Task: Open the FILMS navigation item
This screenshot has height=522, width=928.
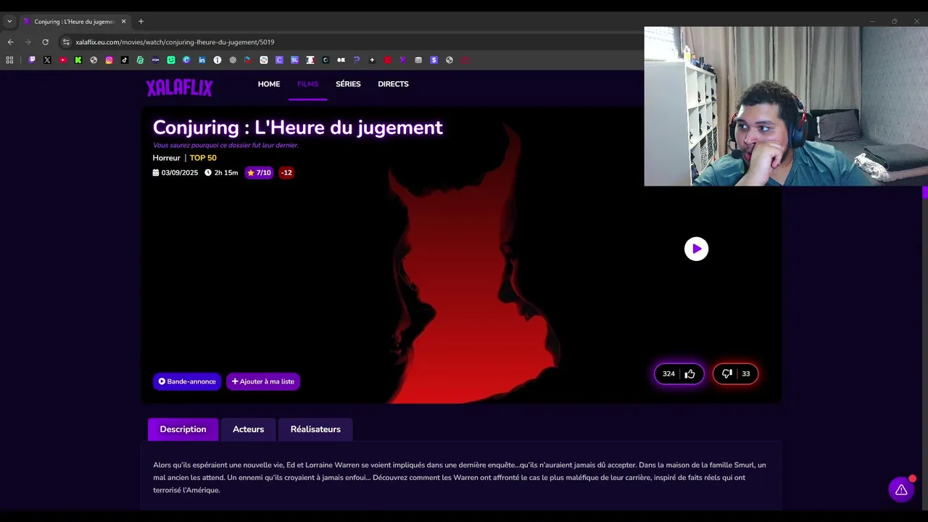Action: coord(307,84)
